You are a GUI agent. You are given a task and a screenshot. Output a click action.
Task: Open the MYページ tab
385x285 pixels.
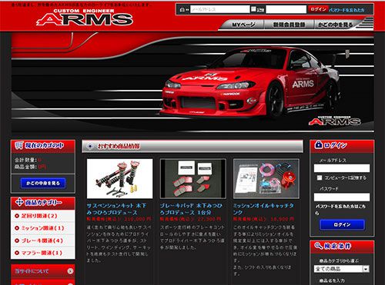(x=243, y=25)
